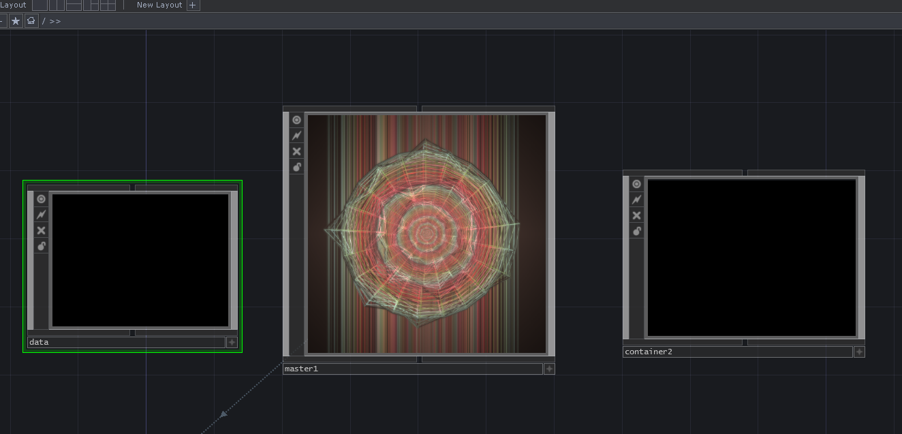Click the bookmark star in the path bar
902x434 pixels.
pyautogui.click(x=15, y=20)
